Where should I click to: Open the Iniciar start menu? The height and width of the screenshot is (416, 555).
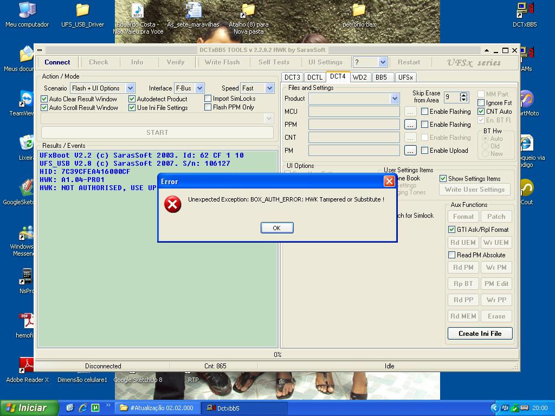(29, 408)
